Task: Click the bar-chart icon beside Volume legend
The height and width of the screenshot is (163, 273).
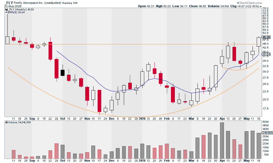Action: 6,122
